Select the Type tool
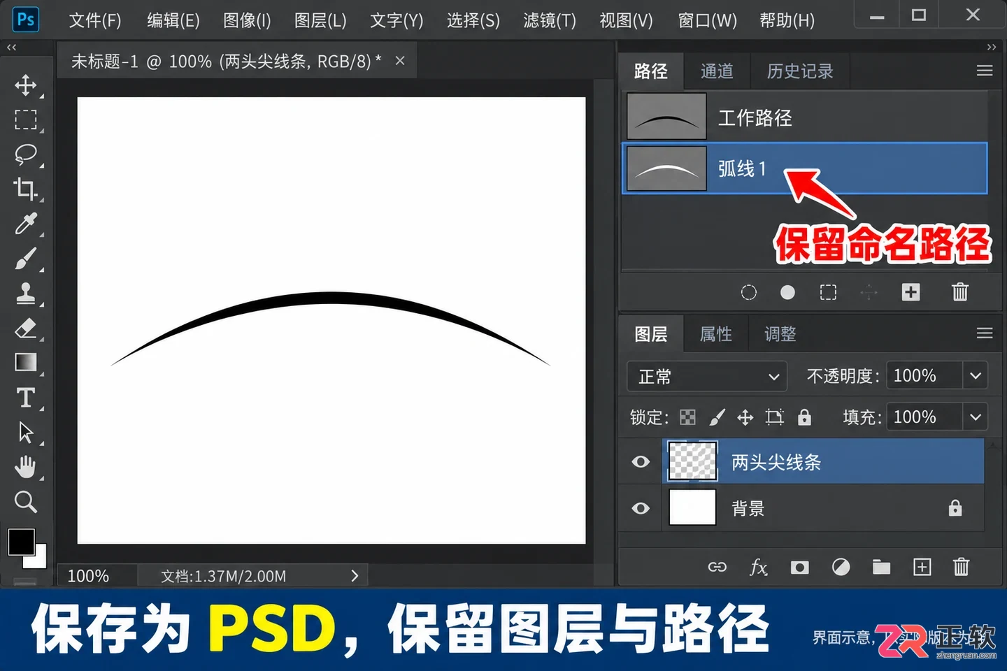This screenshot has height=671, width=1007. click(26, 398)
